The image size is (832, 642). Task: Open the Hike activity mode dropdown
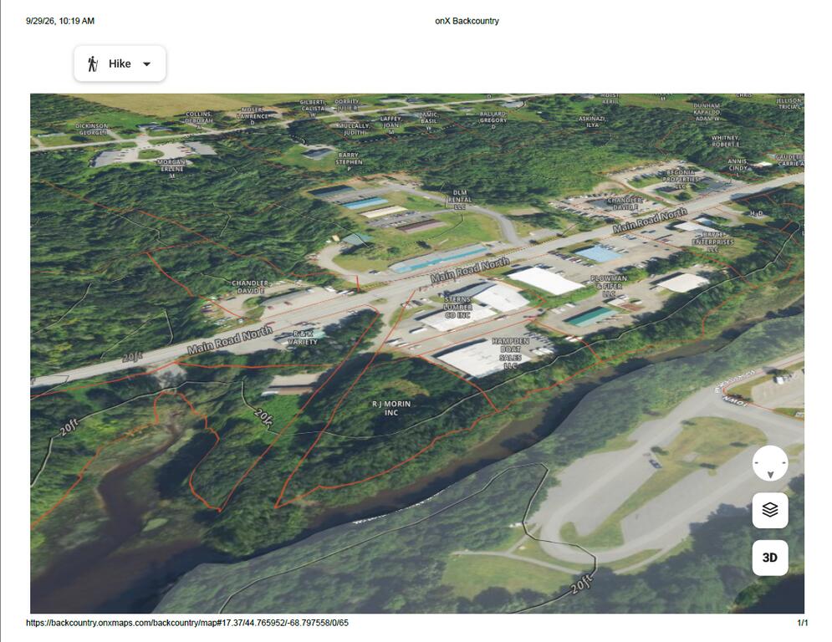tap(120, 64)
